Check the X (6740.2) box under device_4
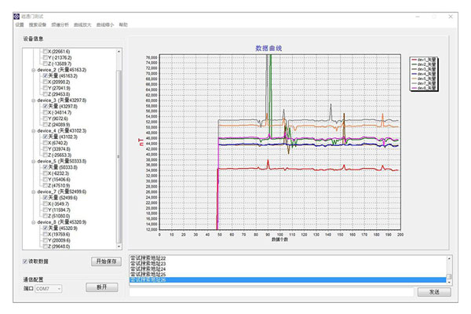471x314 pixels. tap(45, 143)
